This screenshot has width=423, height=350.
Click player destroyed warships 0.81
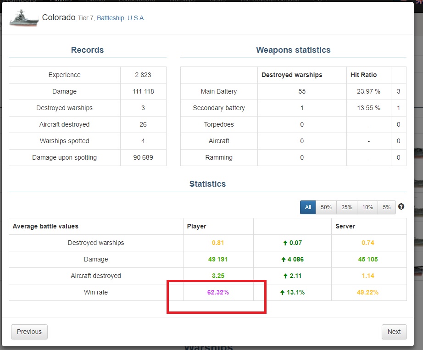[x=218, y=243]
